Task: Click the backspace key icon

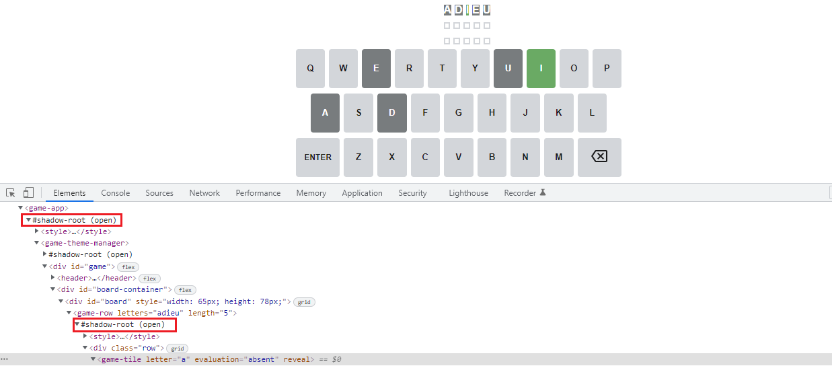Action: pos(599,157)
